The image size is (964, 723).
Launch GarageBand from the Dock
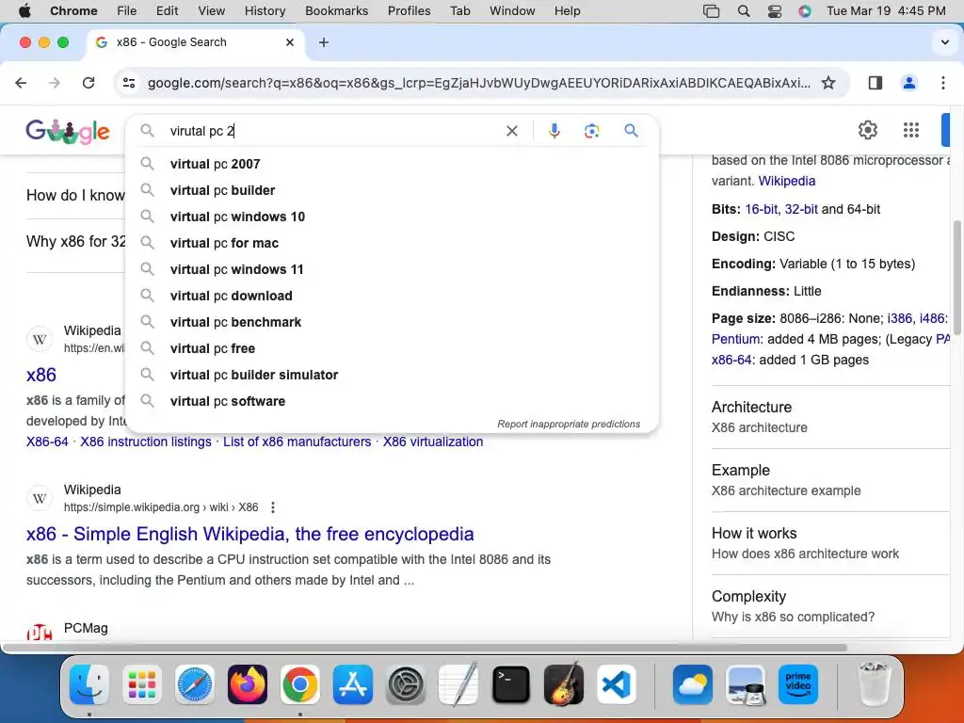click(x=564, y=683)
